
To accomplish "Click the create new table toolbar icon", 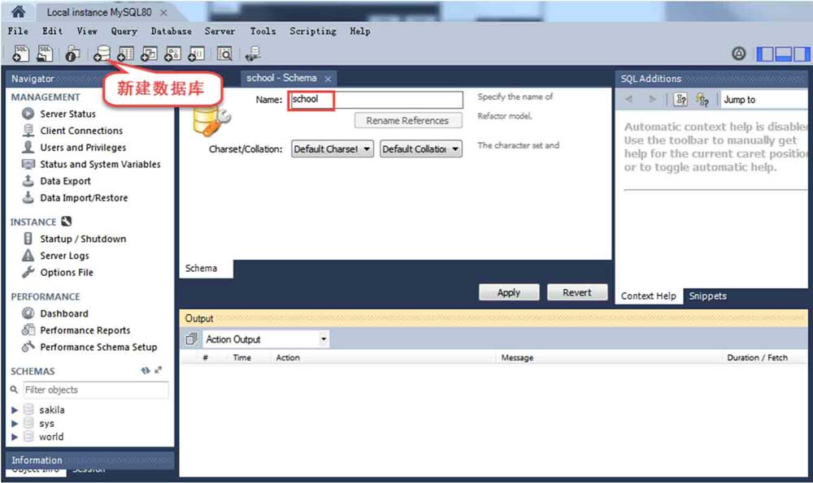I will [x=125, y=54].
